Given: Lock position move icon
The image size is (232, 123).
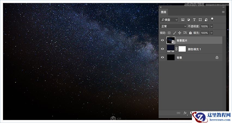Looking at the screenshot, I should tap(180, 33).
